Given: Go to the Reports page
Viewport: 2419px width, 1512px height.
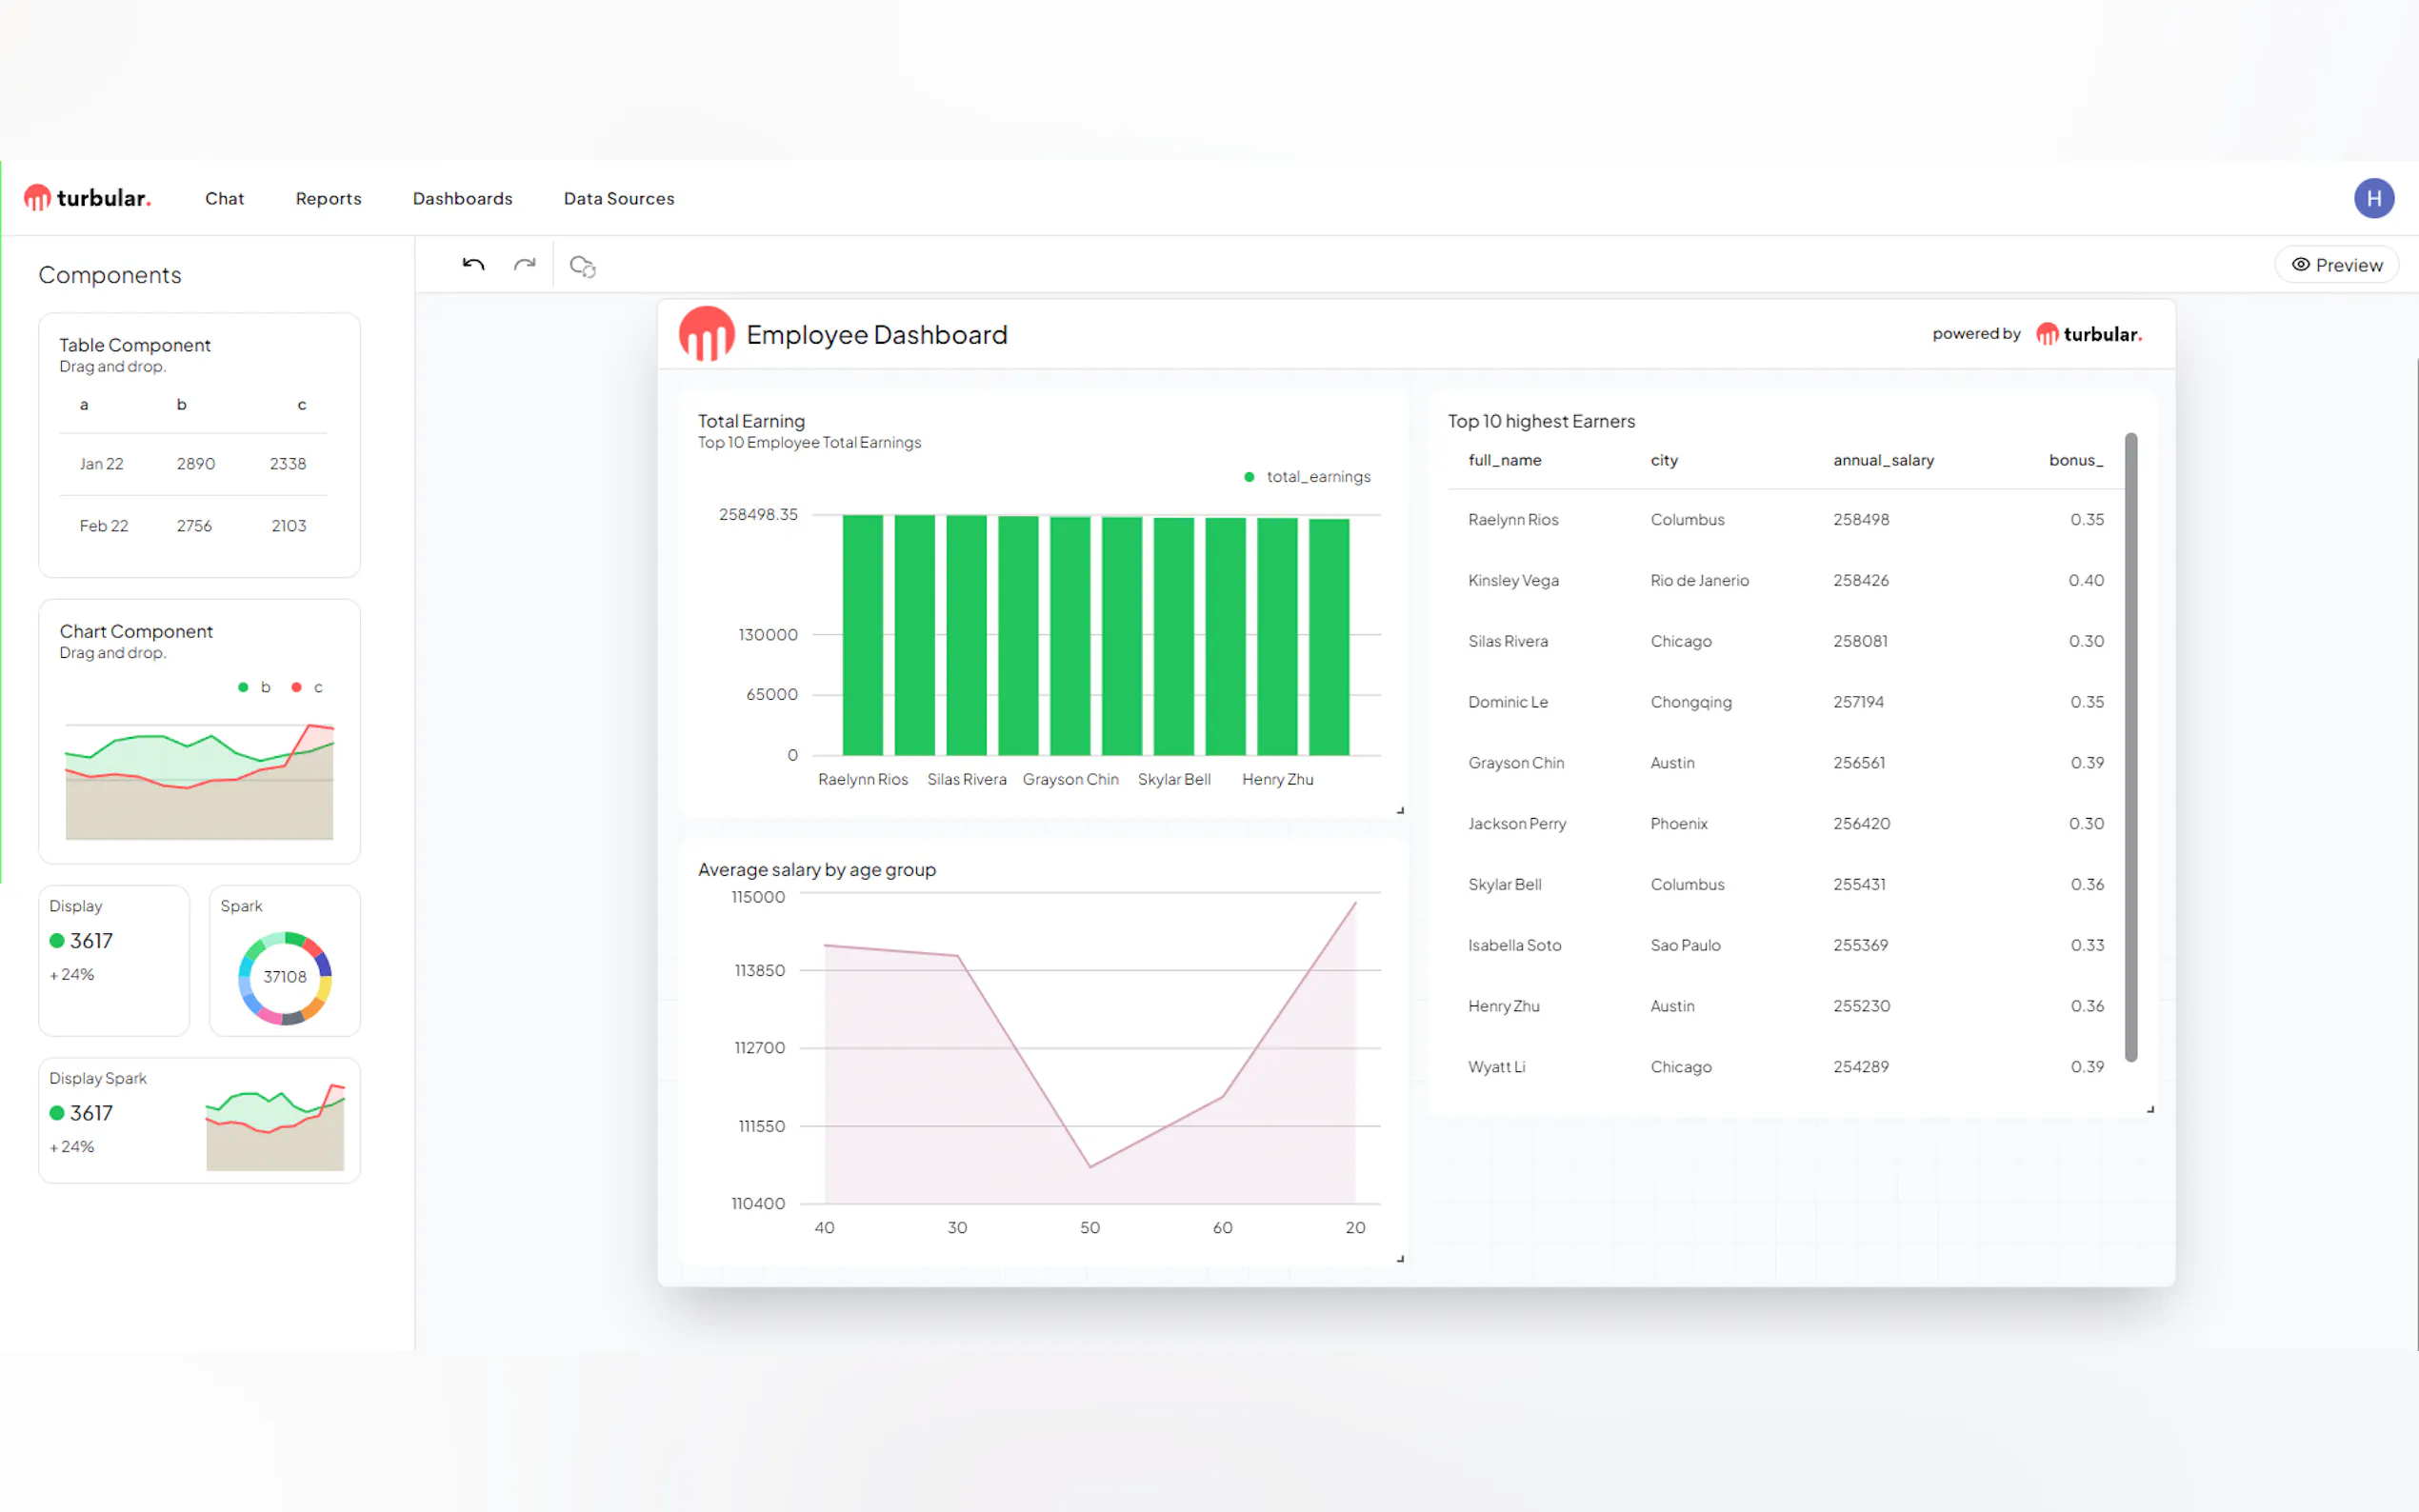Looking at the screenshot, I should click(328, 199).
